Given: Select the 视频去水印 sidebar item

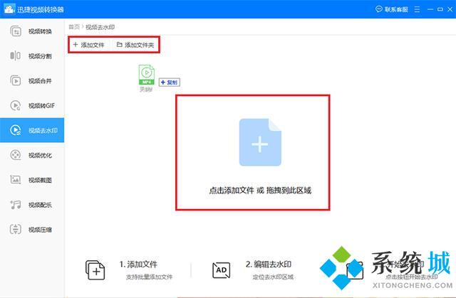Looking at the screenshot, I should pos(32,130).
